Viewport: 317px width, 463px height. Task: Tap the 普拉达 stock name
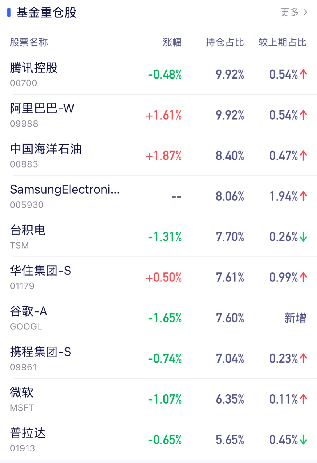click(x=28, y=433)
